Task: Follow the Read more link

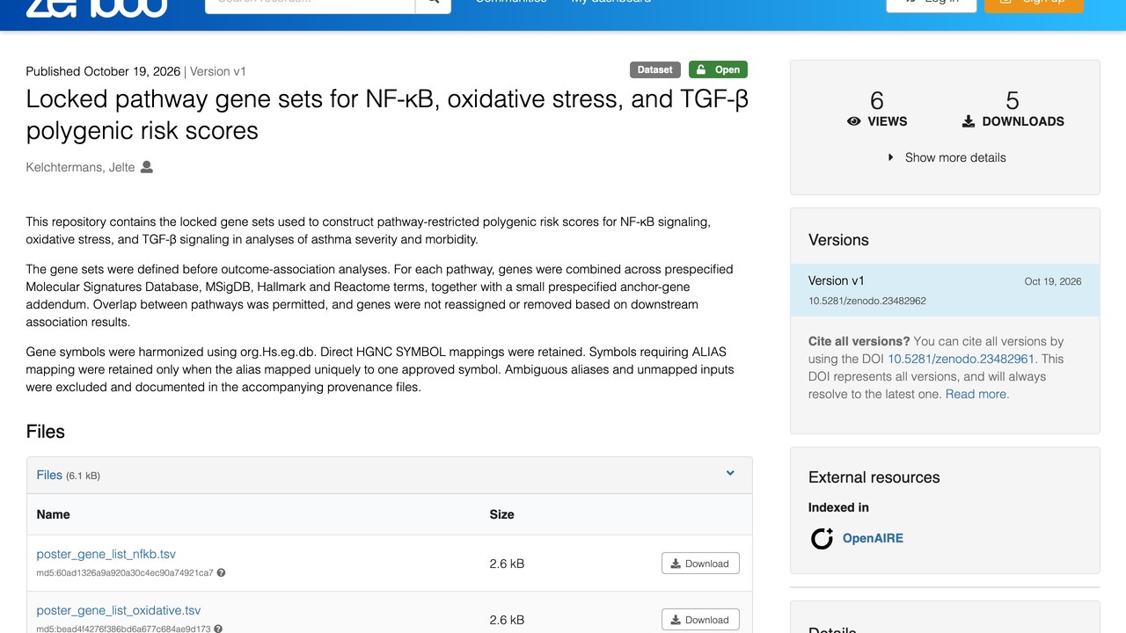Action: pos(976,394)
